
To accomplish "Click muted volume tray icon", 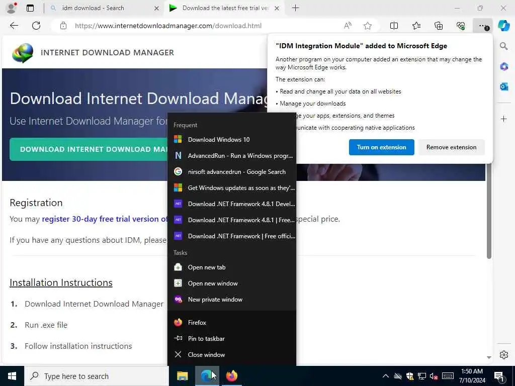I will click(434, 376).
